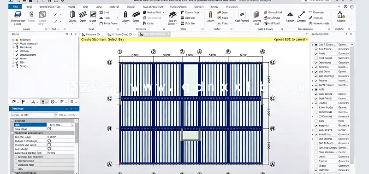Image resolution: width=369 pixels, height=174 pixels.
Task: Select the Timber Beam tool
Action: tap(222, 12)
